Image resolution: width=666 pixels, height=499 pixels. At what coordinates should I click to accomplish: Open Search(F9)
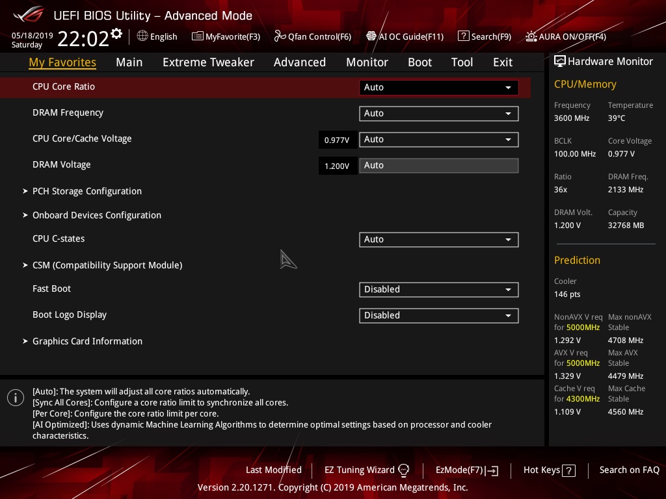(x=485, y=36)
